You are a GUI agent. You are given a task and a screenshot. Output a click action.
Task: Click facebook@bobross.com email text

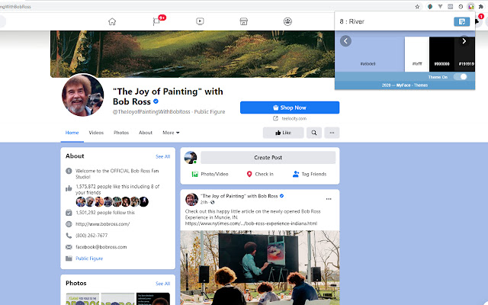(101, 247)
